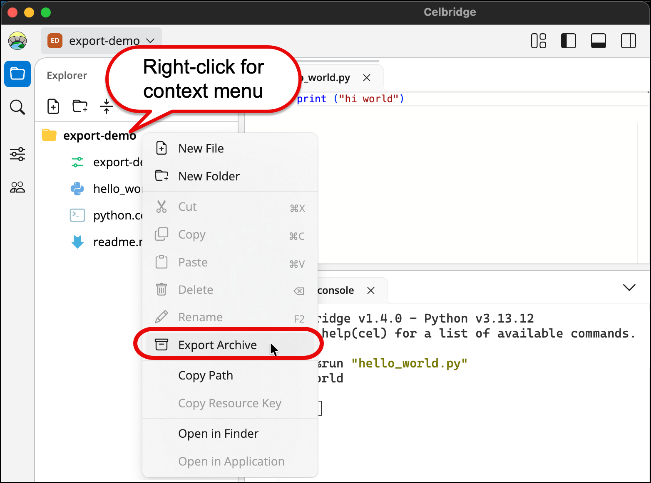The image size is (651, 483).
Task: Toggle the bottom console panel visibility
Action: [x=599, y=41]
